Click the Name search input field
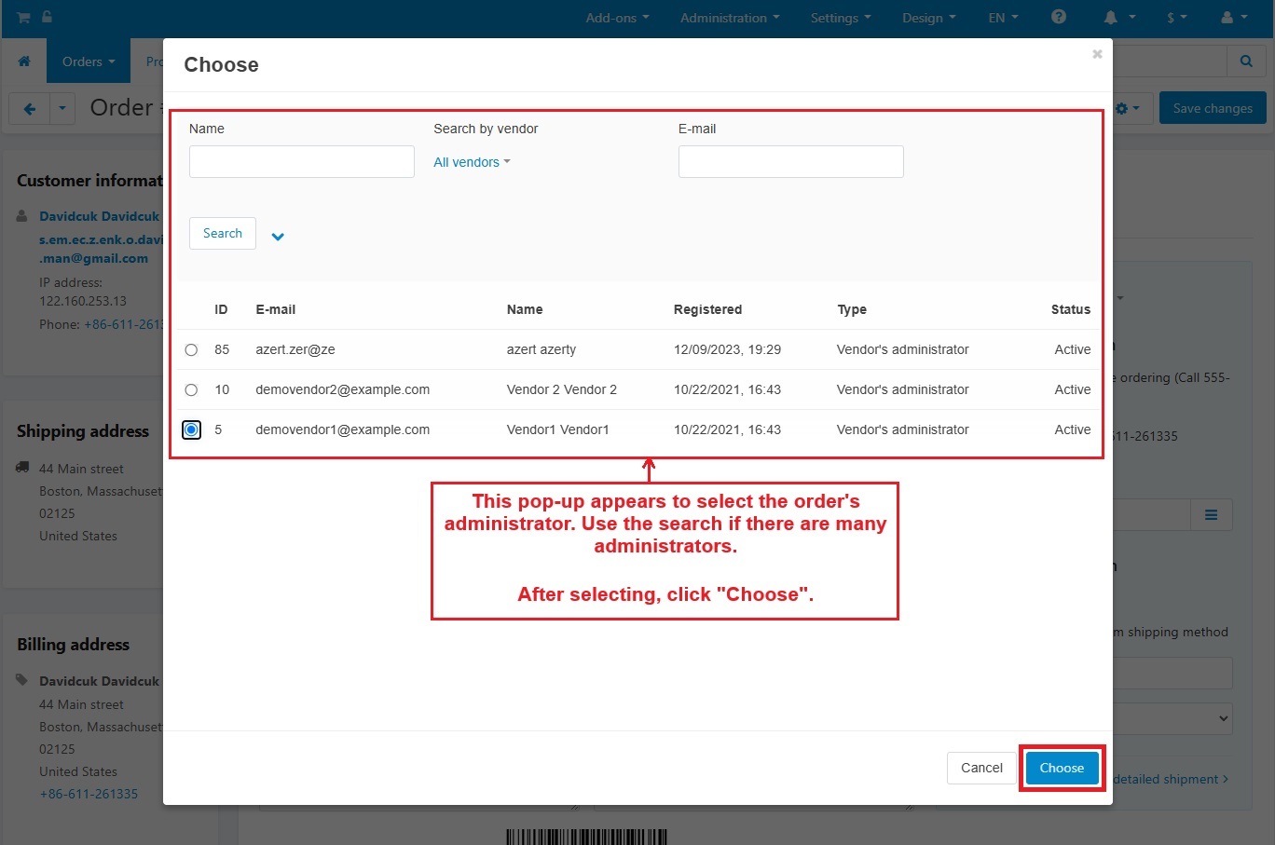The width and height of the screenshot is (1275, 845). pos(301,161)
